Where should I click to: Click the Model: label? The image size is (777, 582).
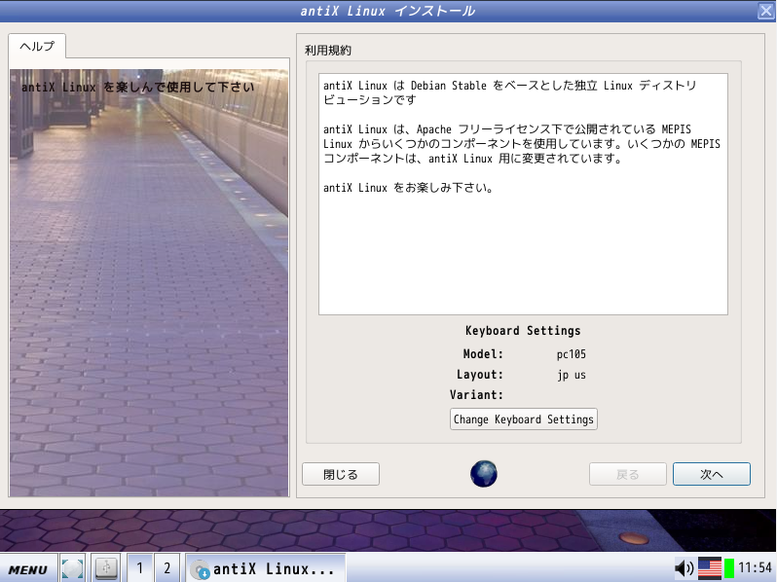point(483,354)
